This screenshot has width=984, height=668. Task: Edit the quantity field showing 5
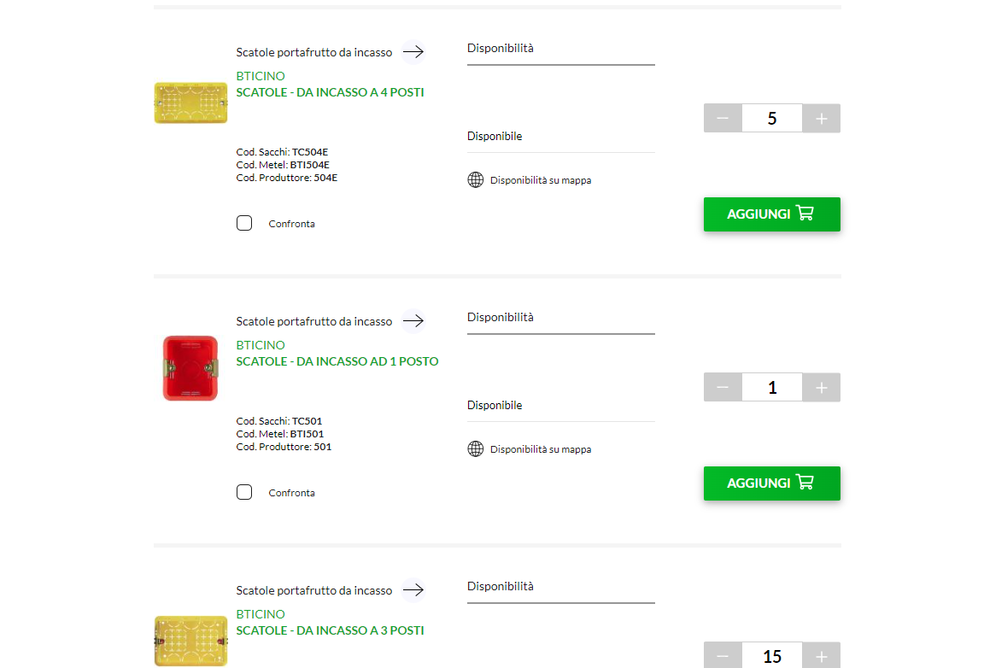tap(772, 118)
